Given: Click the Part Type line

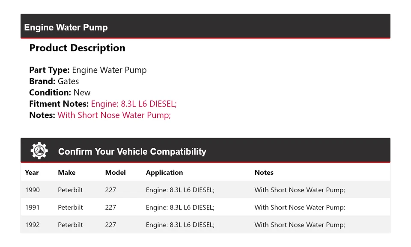Looking at the screenshot, I should pos(88,70).
